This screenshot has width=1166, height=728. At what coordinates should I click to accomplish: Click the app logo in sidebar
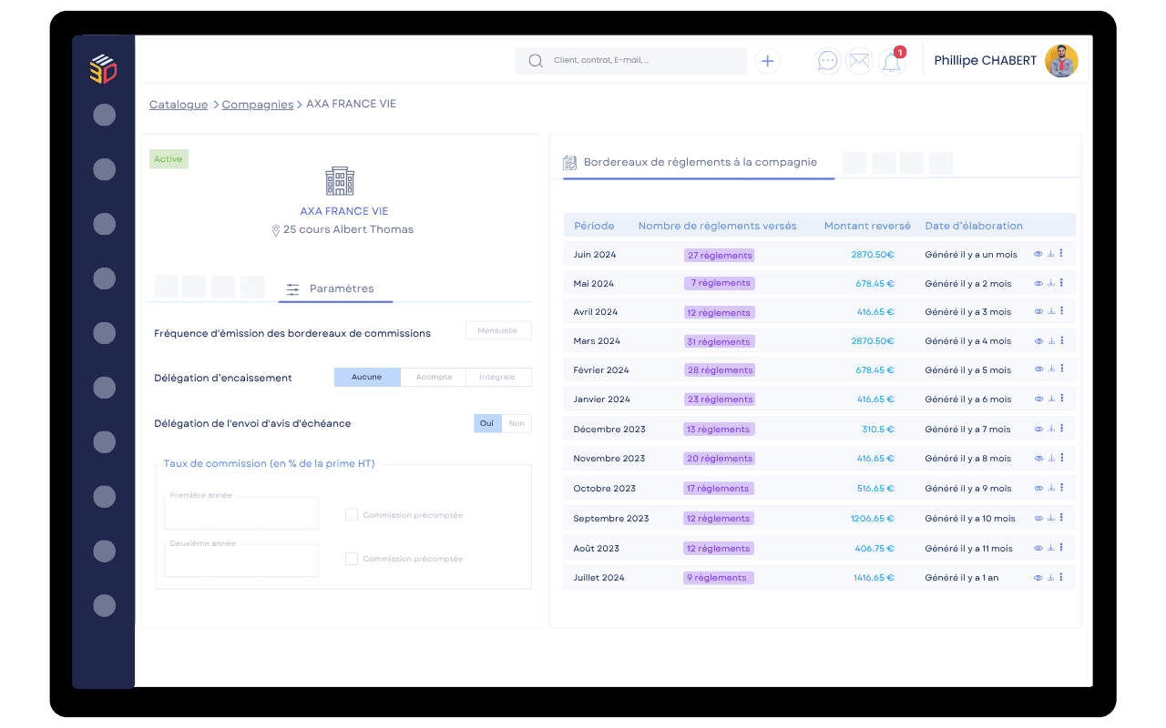[x=103, y=69]
